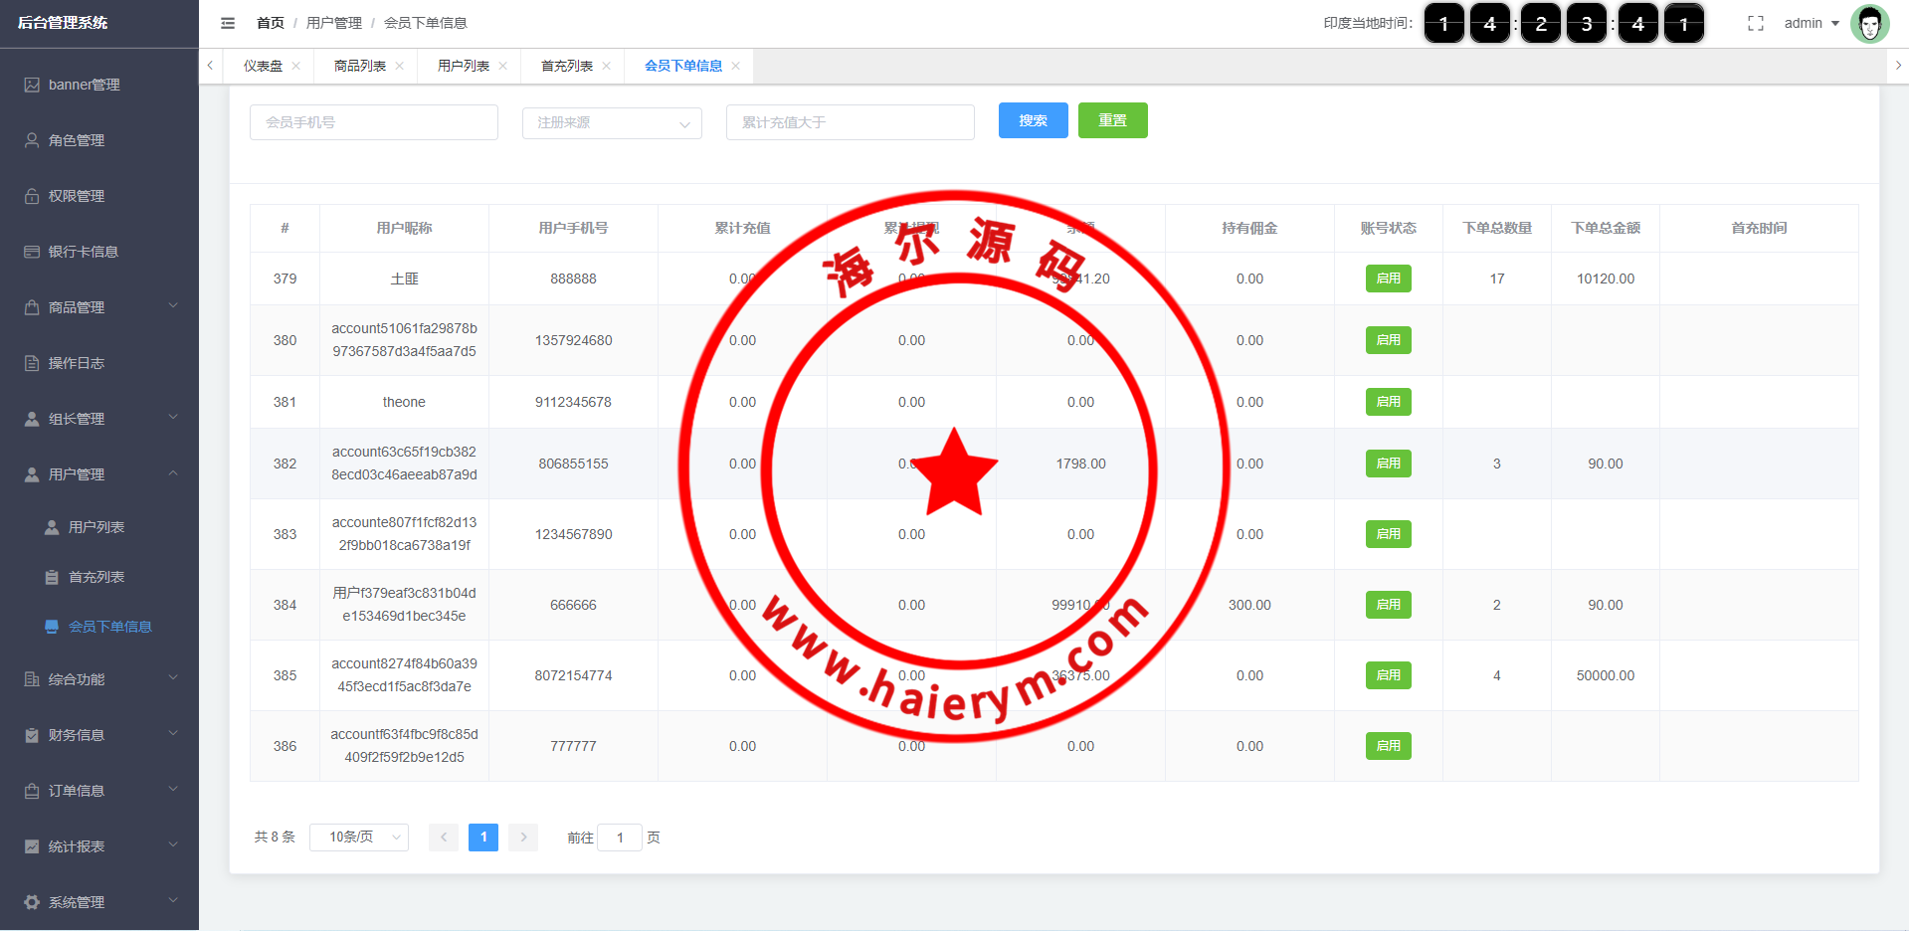
Task: Select 用户列表 in sidebar submenu
Action: tap(95, 527)
